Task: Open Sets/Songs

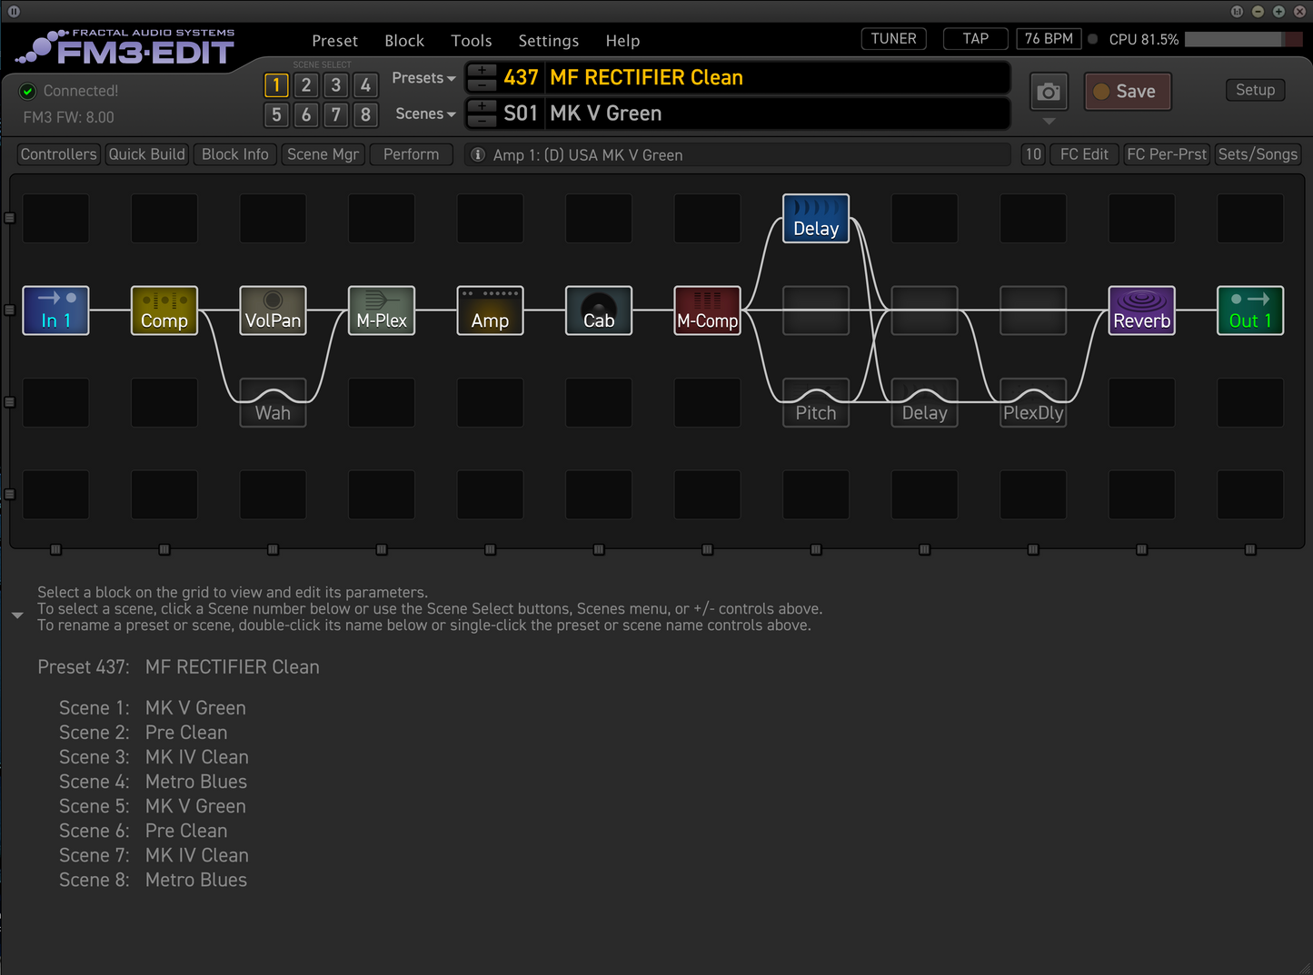Action: pyautogui.click(x=1258, y=154)
